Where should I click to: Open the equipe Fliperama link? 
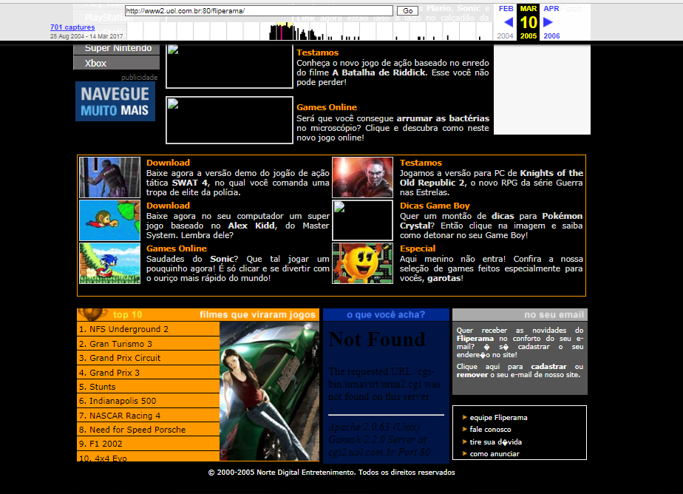pos(498,417)
